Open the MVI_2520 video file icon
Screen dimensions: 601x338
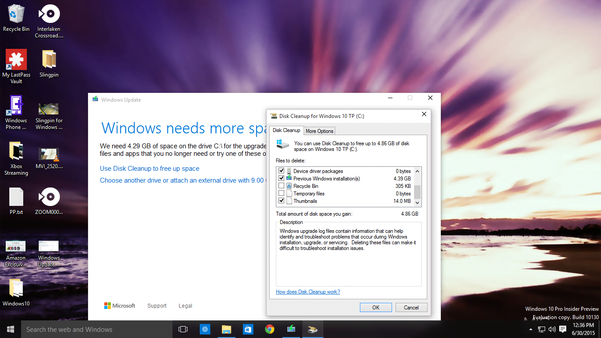pyautogui.click(x=49, y=158)
